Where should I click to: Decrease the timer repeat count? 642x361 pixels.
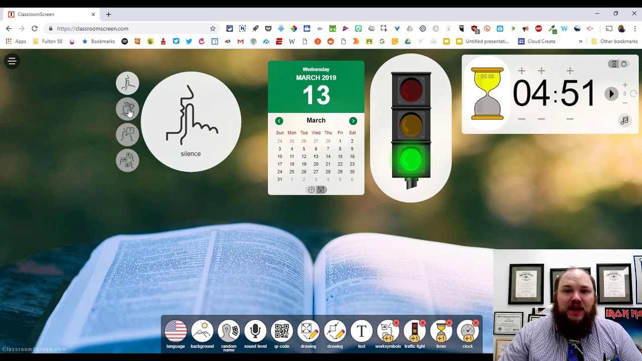[625, 103]
